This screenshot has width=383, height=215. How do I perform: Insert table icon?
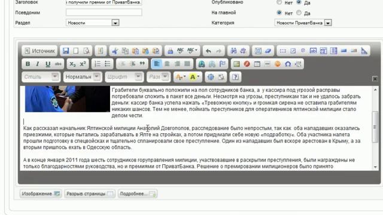pos(257,64)
